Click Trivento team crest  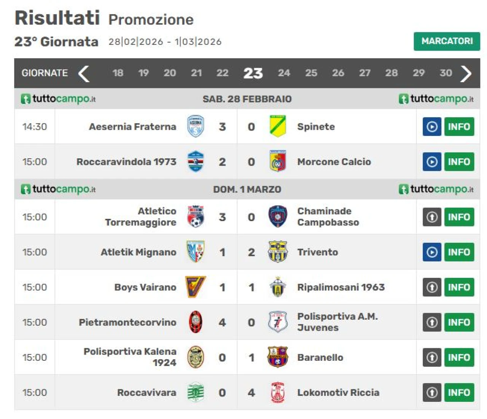(278, 252)
